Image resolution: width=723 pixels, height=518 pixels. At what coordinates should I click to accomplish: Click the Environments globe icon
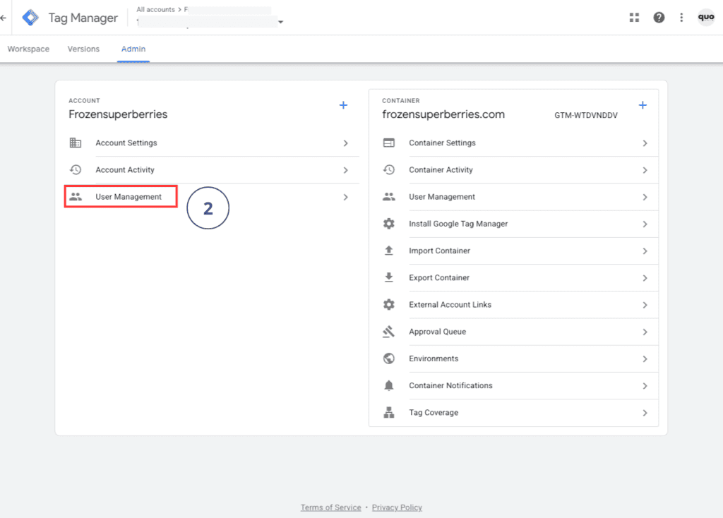click(389, 359)
